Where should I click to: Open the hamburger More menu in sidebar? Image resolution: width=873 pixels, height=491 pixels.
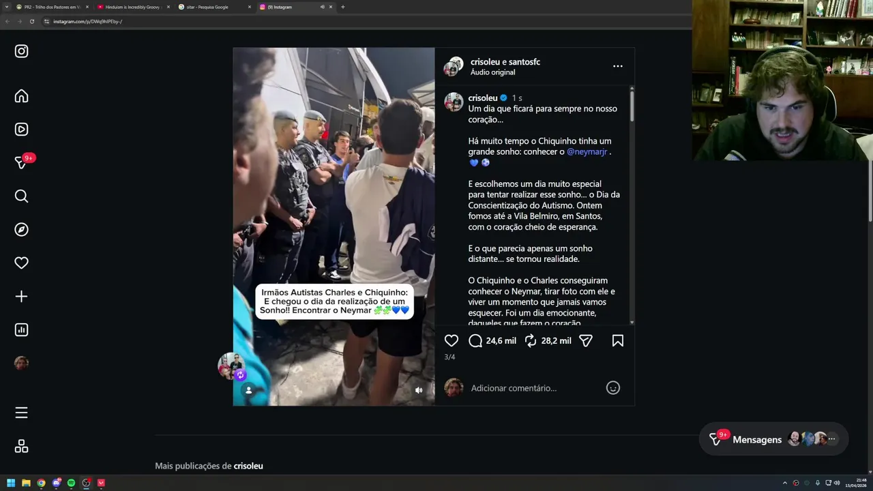pyautogui.click(x=21, y=413)
